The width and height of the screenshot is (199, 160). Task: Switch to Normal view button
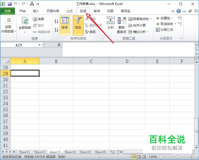click(x=134, y=157)
